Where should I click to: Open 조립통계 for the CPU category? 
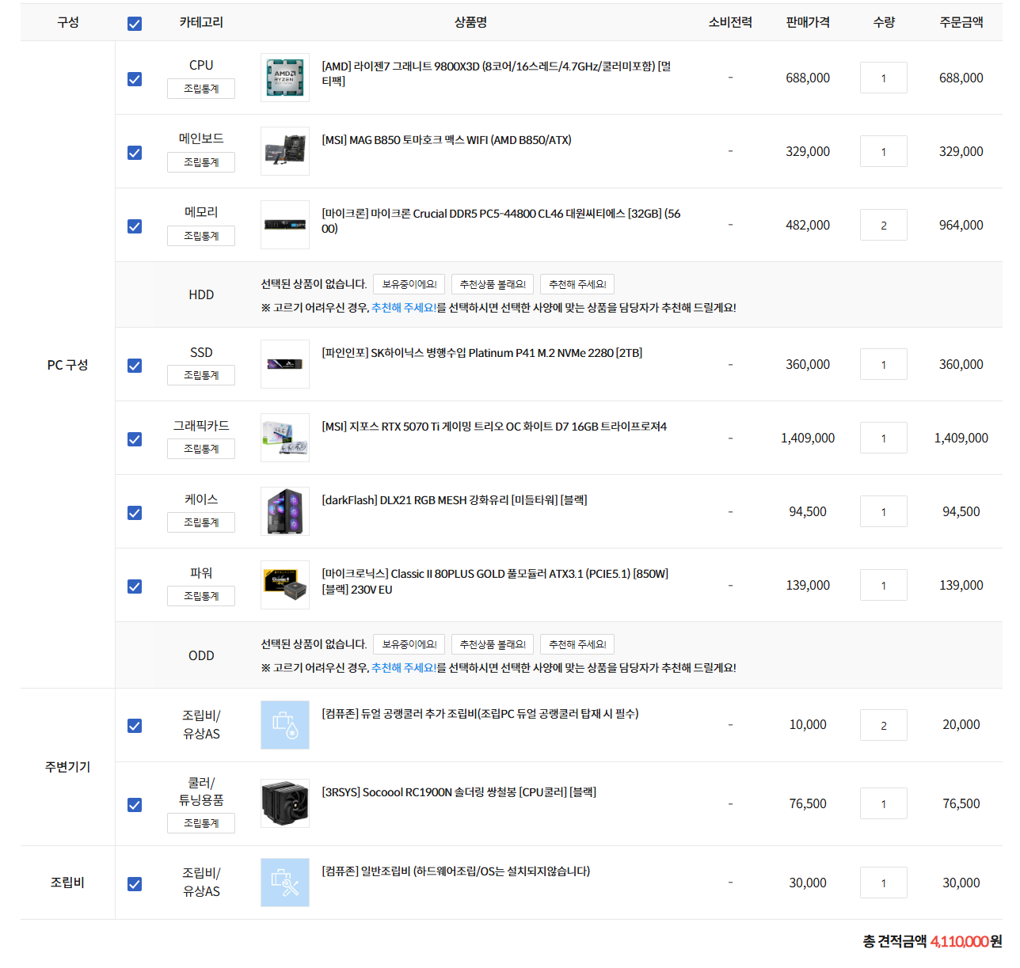201,89
